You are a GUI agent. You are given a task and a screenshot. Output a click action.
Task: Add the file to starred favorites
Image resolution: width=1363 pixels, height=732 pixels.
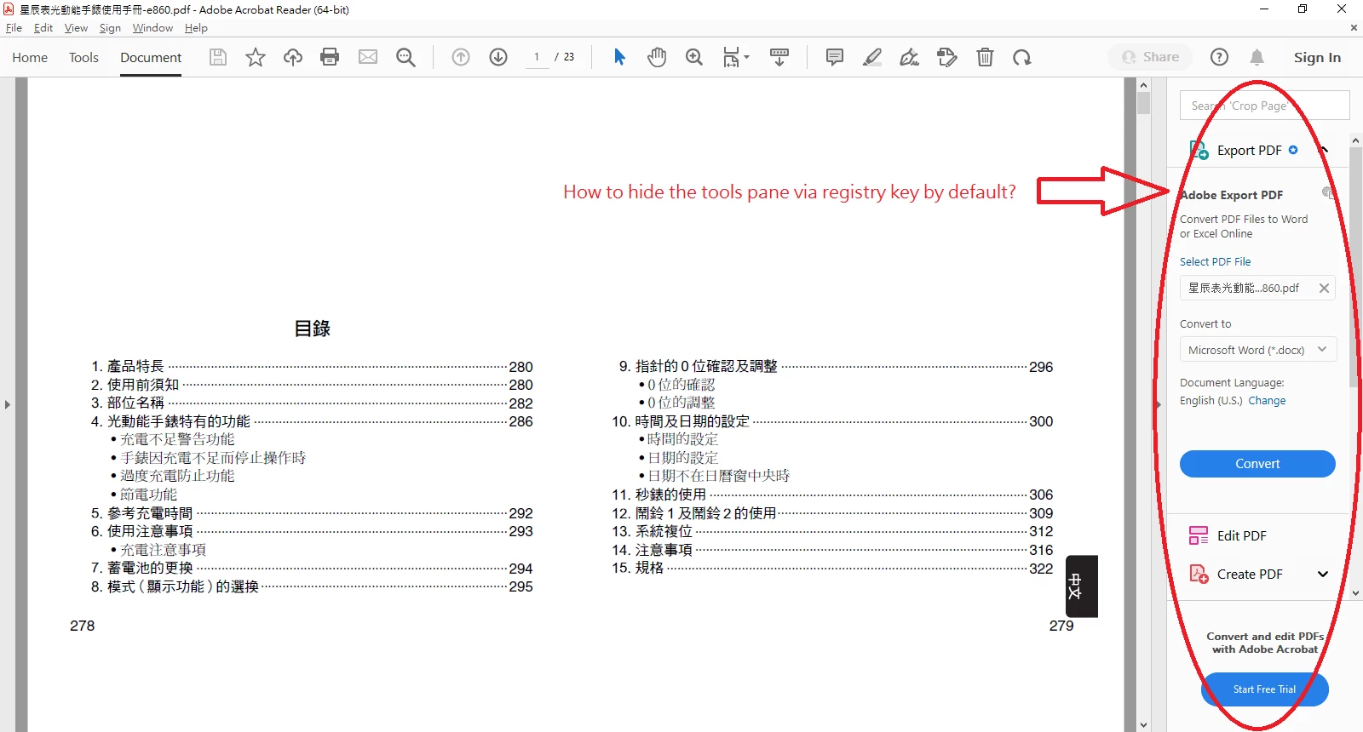click(256, 57)
